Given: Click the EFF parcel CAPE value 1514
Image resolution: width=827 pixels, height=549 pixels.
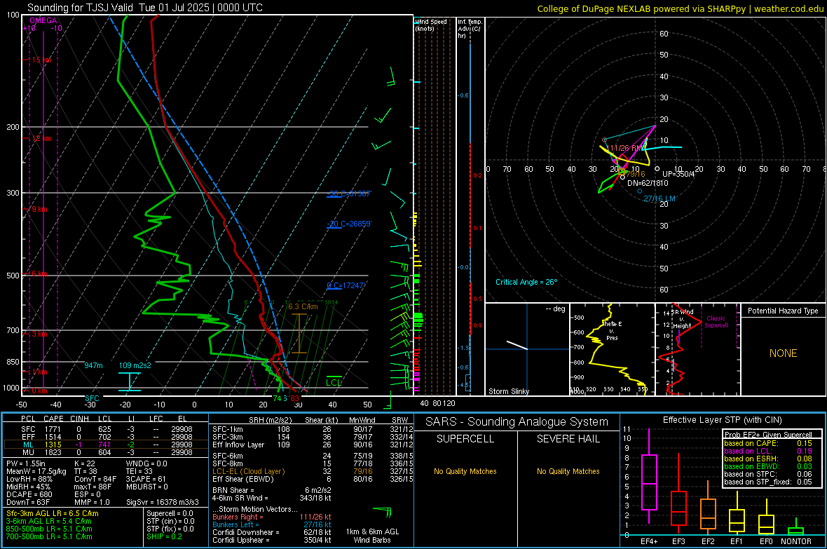Looking at the screenshot, I should pos(53,437).
